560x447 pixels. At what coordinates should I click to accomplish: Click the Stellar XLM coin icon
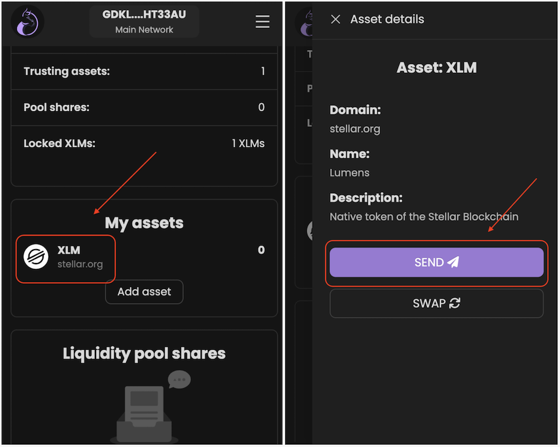tap(36, 257)
